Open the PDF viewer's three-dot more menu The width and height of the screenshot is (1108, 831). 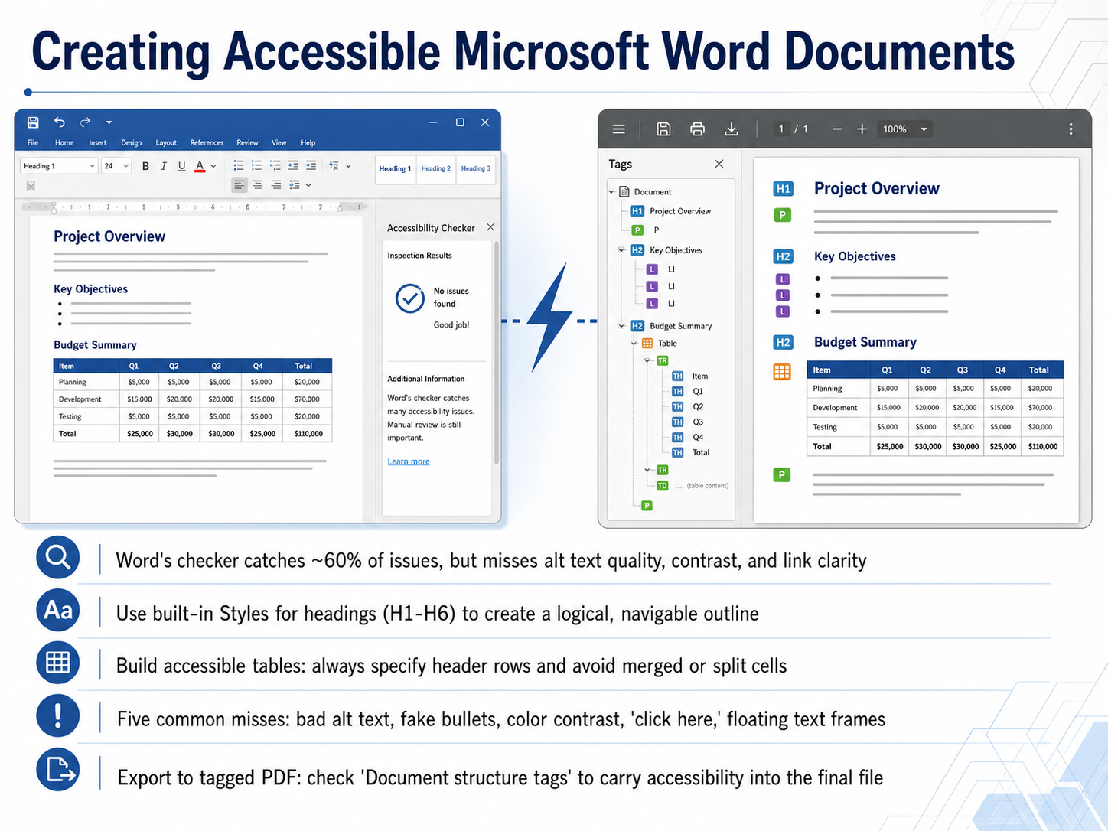tap(1071, 129)
